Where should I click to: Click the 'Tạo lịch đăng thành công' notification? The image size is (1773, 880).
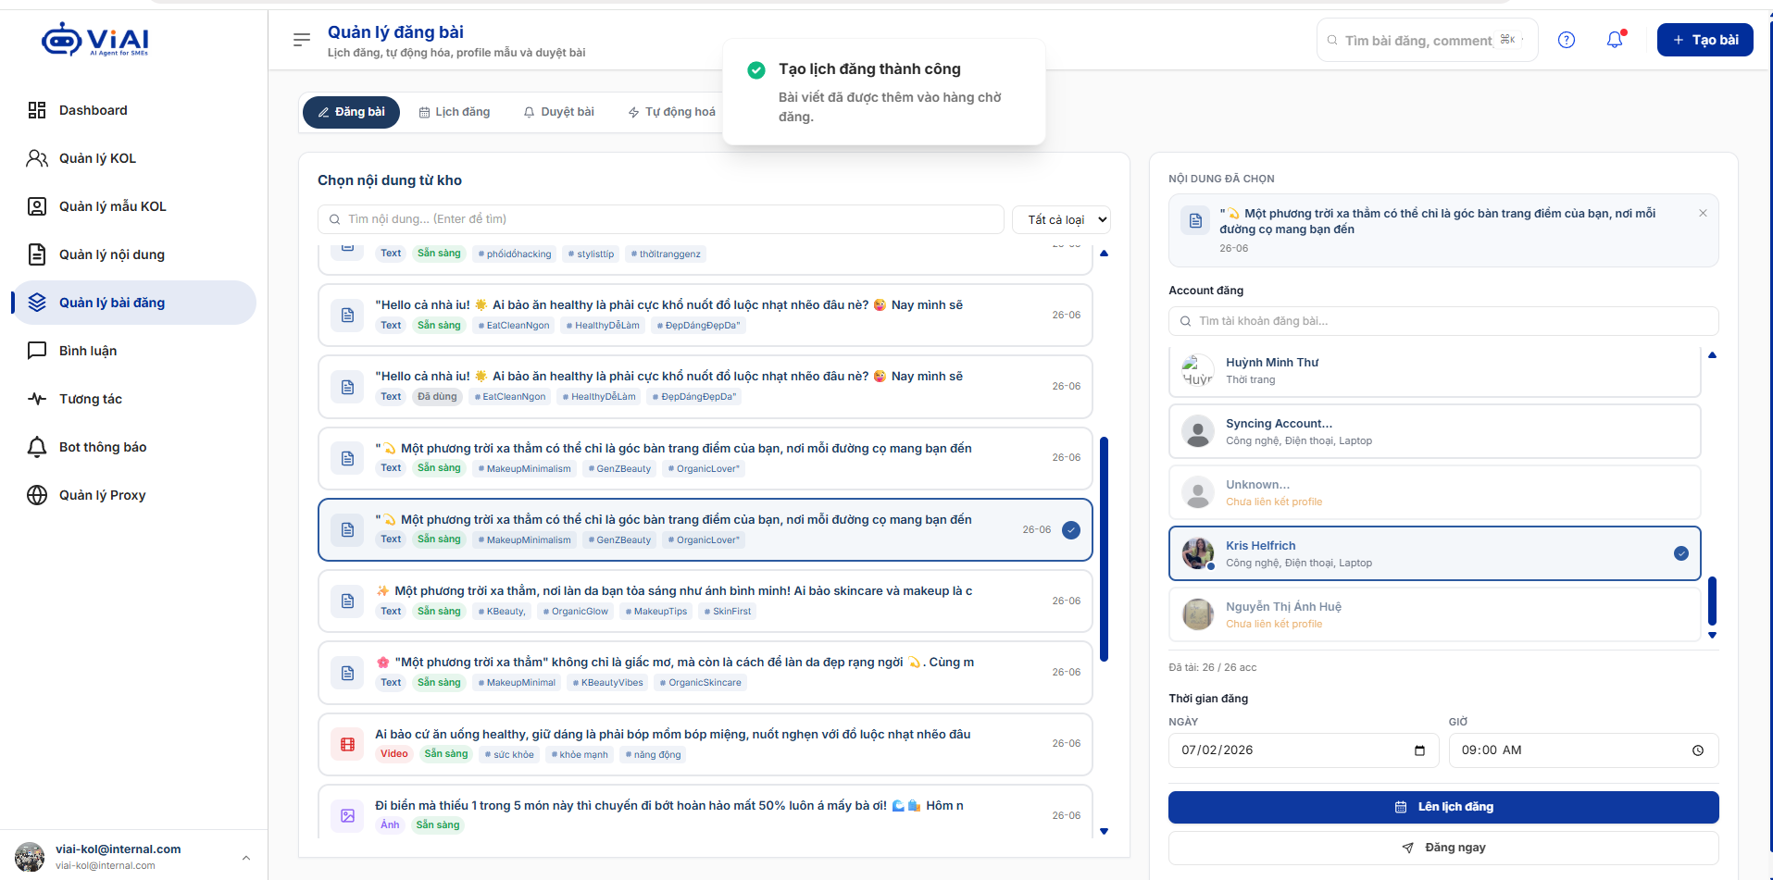pyautogui.click(x=884, y=92)
